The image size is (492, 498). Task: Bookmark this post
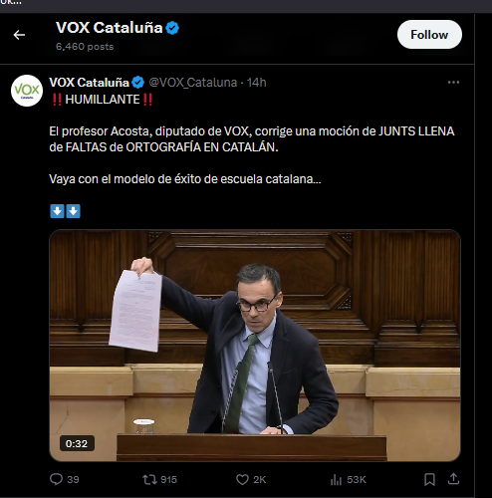(429, 479)
